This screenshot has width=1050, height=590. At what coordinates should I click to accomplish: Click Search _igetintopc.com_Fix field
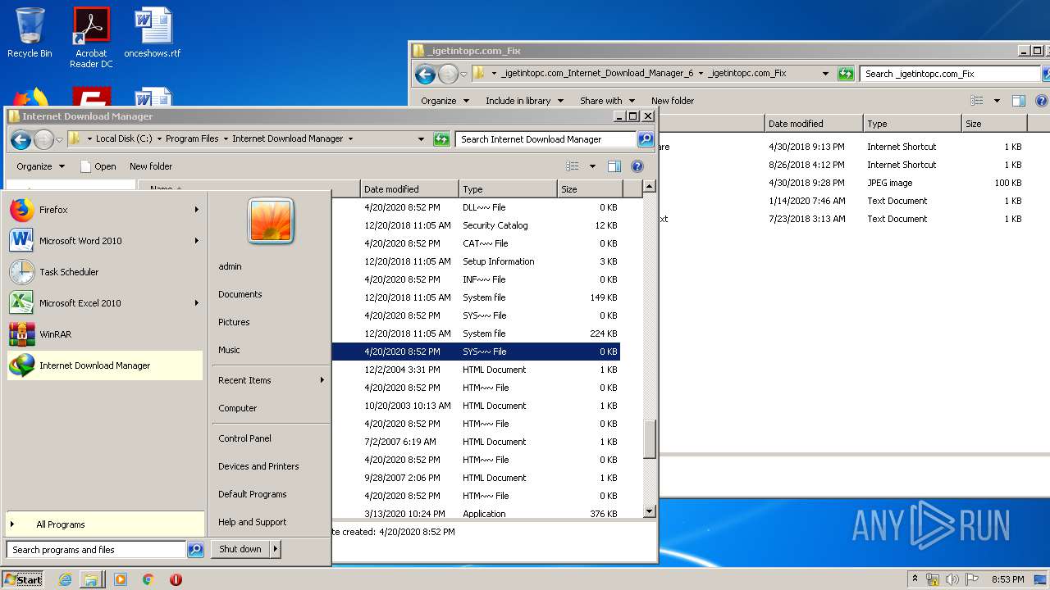(950, 74)
